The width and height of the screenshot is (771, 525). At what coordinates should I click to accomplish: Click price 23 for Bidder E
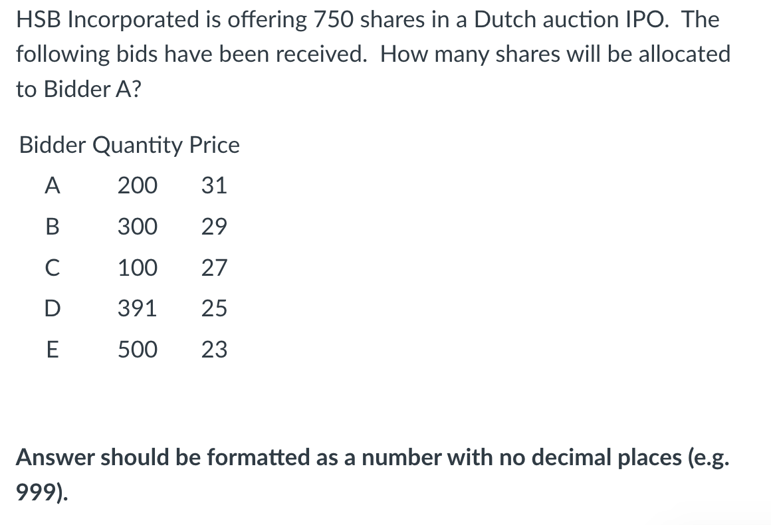[x=215, y=350]
